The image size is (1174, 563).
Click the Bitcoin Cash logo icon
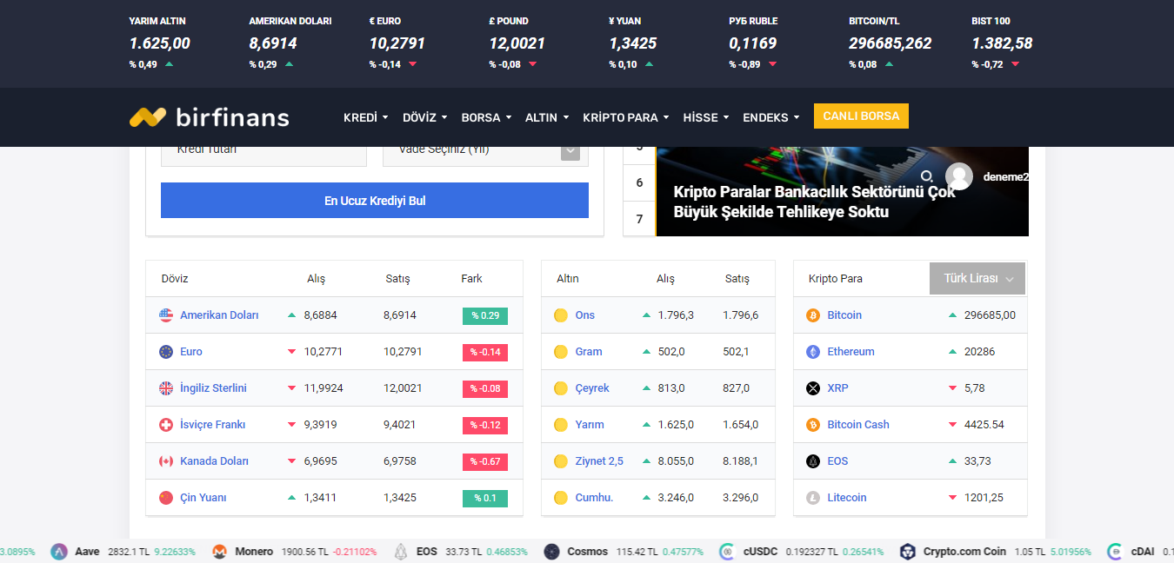click(813, 425)
